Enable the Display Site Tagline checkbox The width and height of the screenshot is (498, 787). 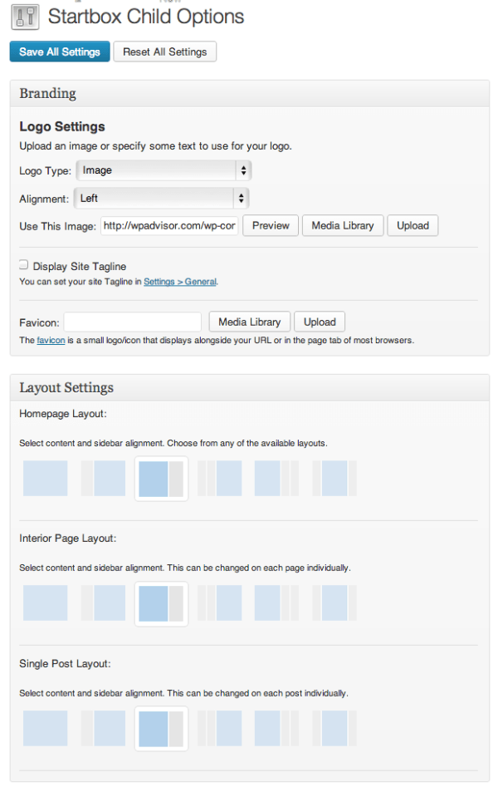point(24,266)
